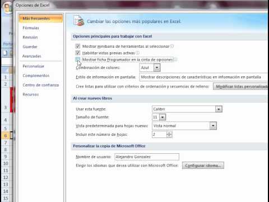This screenshot has width=269, height=202.
Task: Click the Configurar idioma button
Action: pos(203,166)
